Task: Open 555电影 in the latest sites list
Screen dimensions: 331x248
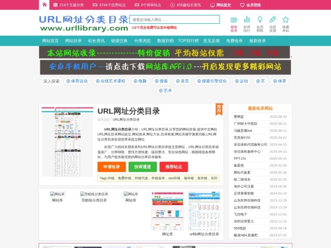Action: 240,228
